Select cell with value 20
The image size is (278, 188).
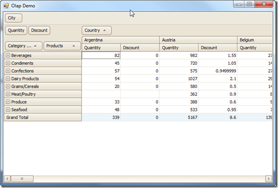pos(101,86)
